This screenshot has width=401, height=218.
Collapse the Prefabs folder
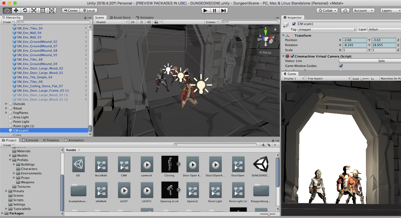point(10,160)
